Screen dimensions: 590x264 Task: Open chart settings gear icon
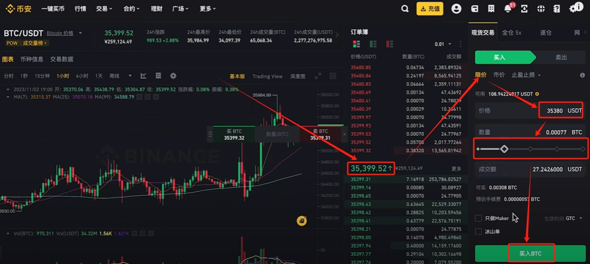pyautogui.click(x=173, y=76)
